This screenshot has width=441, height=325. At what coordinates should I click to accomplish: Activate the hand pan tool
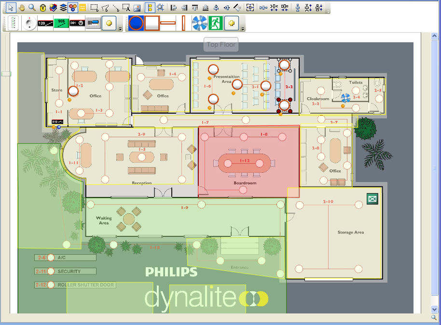coord(22,7)
